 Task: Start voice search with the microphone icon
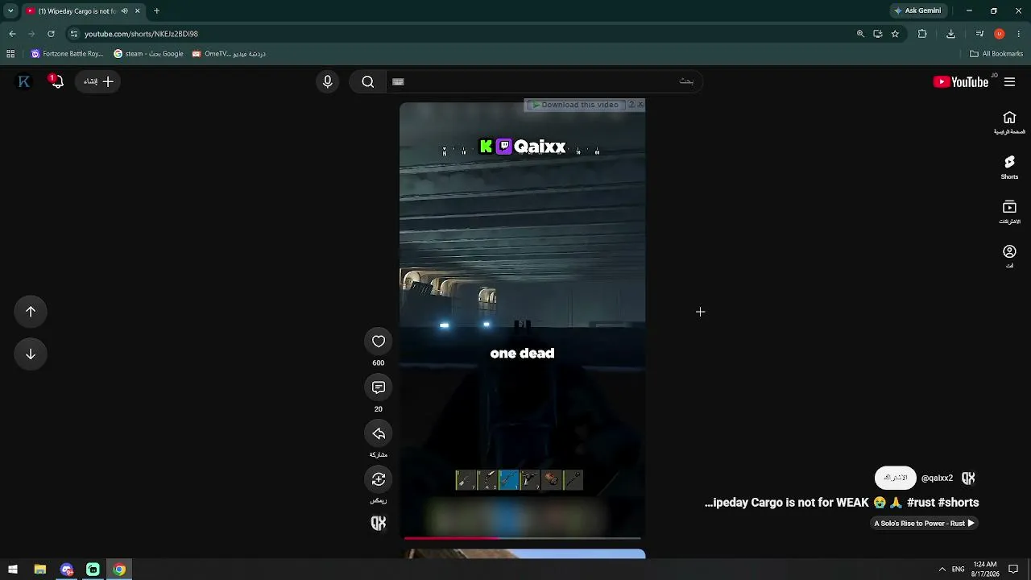click(x=327, y=81)
